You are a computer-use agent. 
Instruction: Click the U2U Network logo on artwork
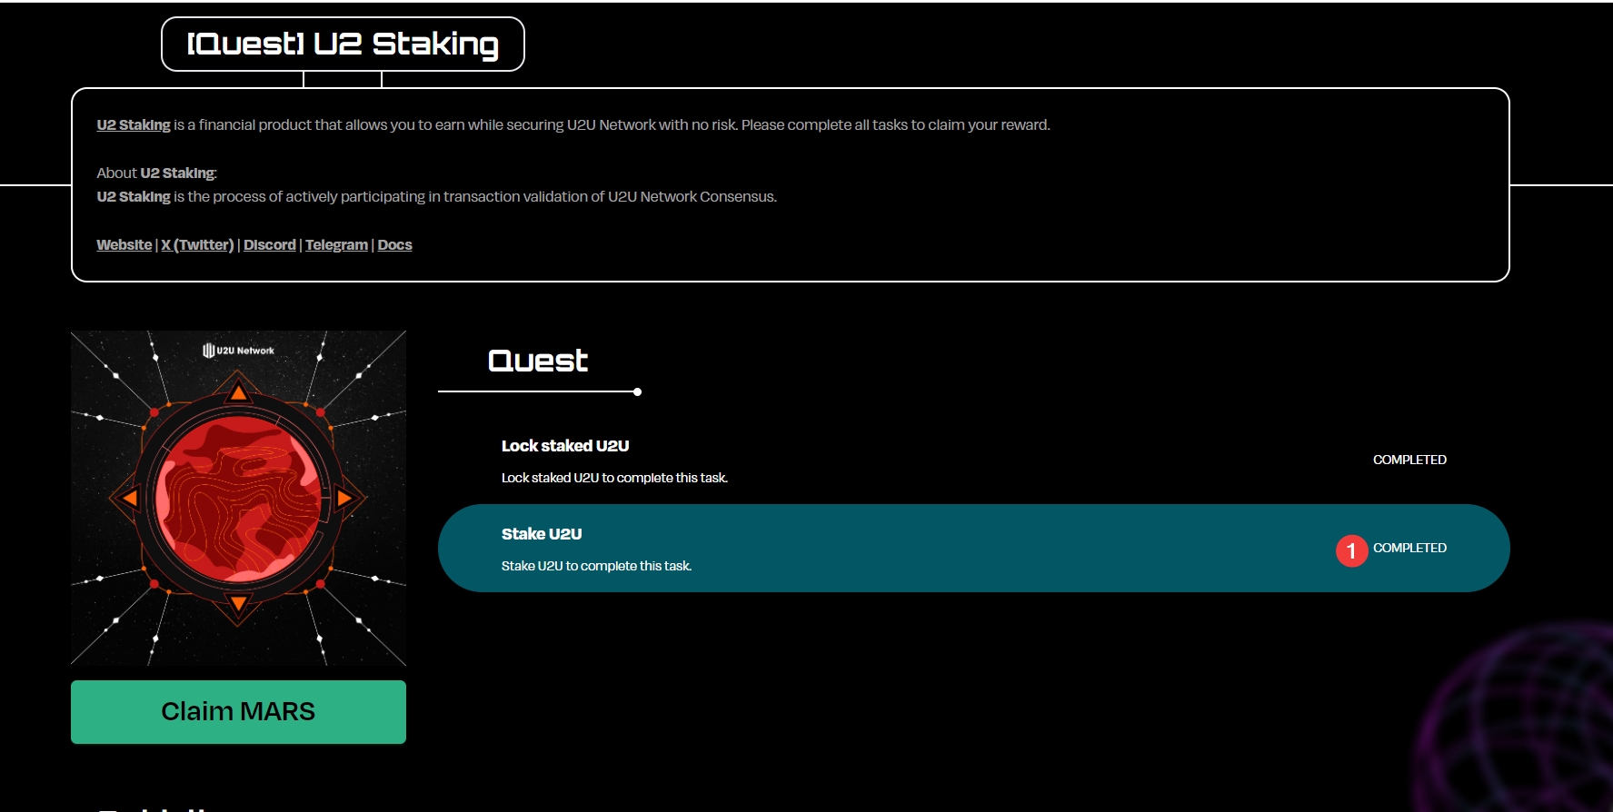click(238, 351)
